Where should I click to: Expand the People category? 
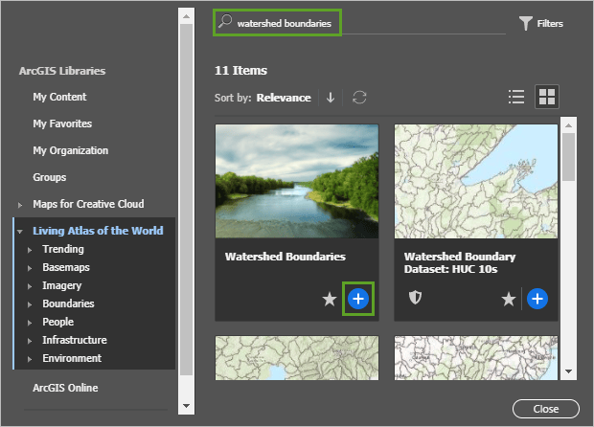[30, 323]
